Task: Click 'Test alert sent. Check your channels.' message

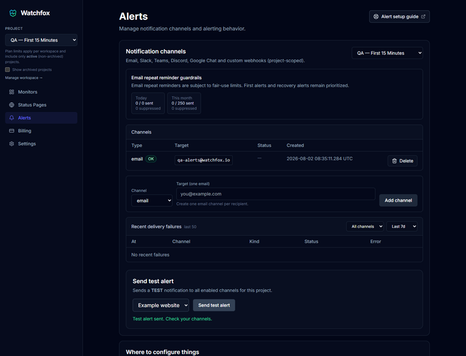Action: (x=172, y=319)
